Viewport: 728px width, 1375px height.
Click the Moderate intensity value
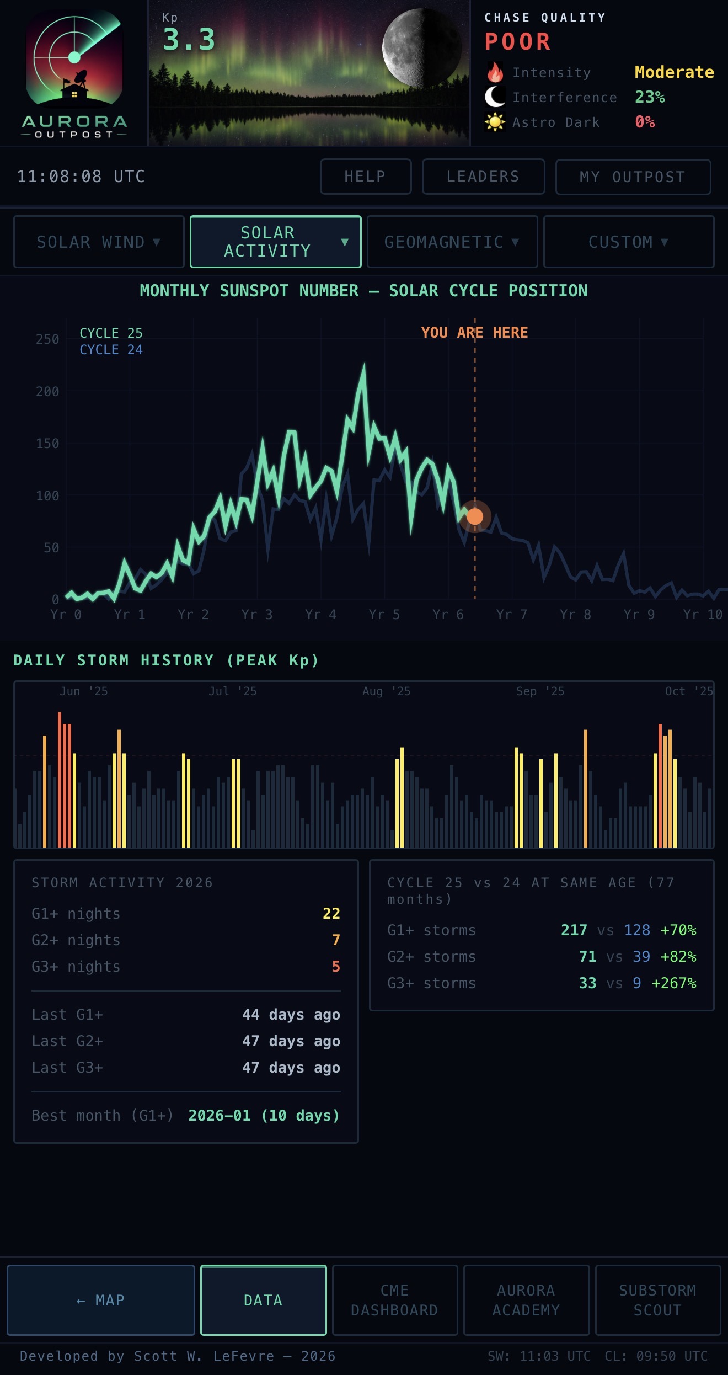[x=674, y=72]
